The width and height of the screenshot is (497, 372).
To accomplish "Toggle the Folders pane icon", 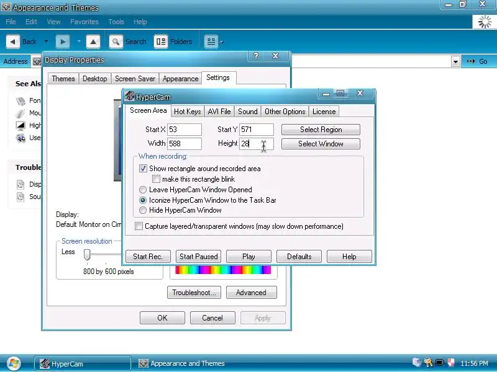I will [161, 42].
